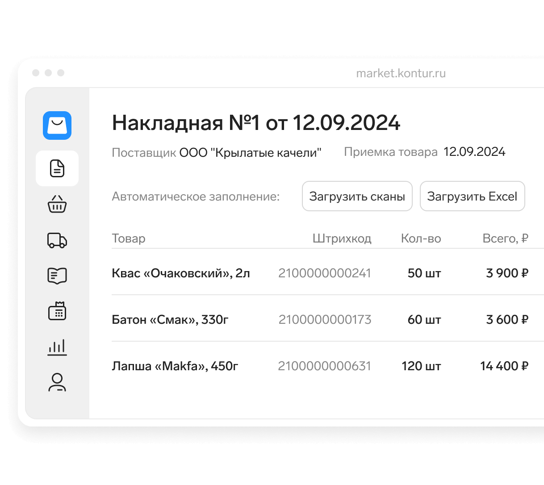Click supplier name ООО "Крылатые качели"
This screenshot has width=544, height=485.
point(250,153)
